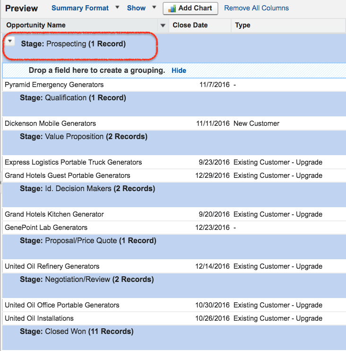This screenshot has width=346, height=351.
Task: Select the United Oil Installations row
Action: pos(39,318)
